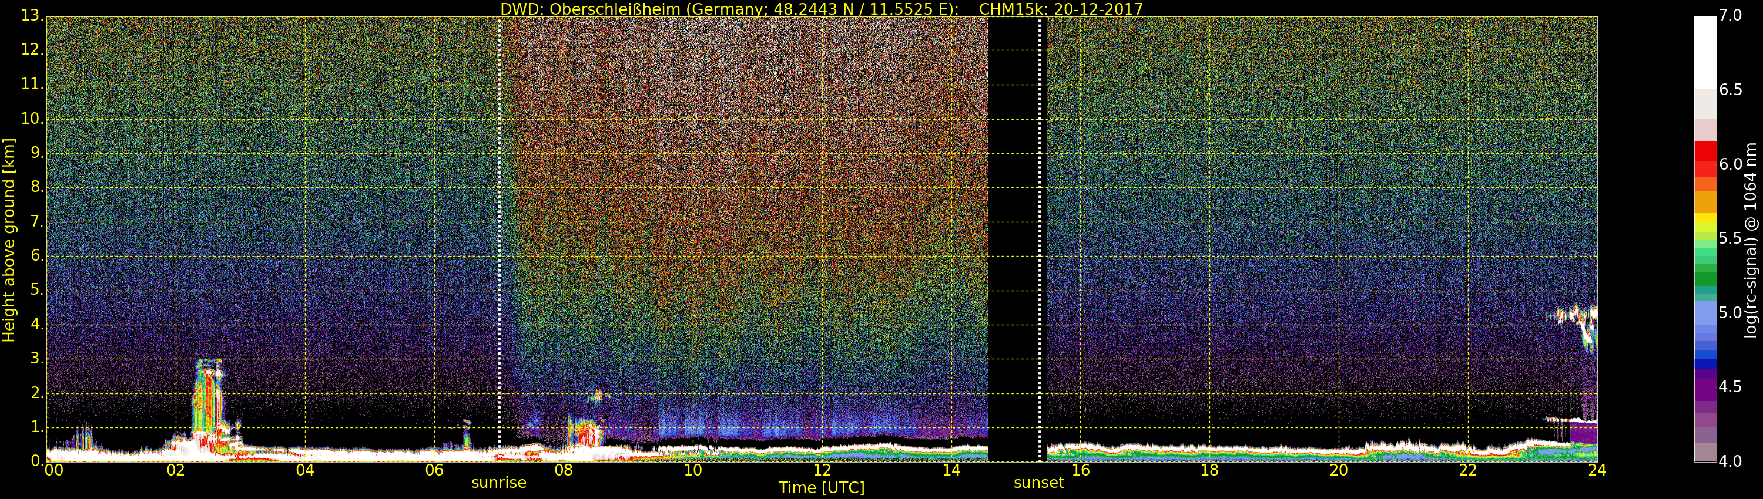Click the 7.0 label on the colorbar
The height and width of the screenshot is (499, 1763).
point(1730,16)
